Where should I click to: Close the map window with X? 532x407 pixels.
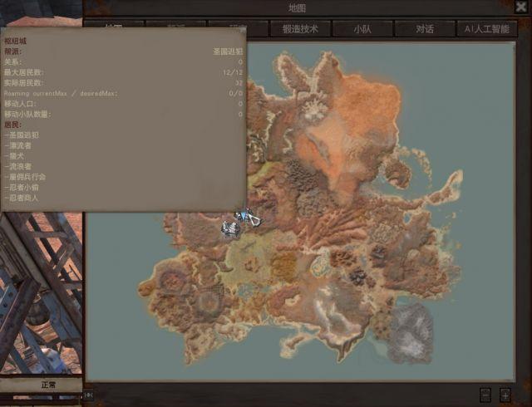point(520,7)
